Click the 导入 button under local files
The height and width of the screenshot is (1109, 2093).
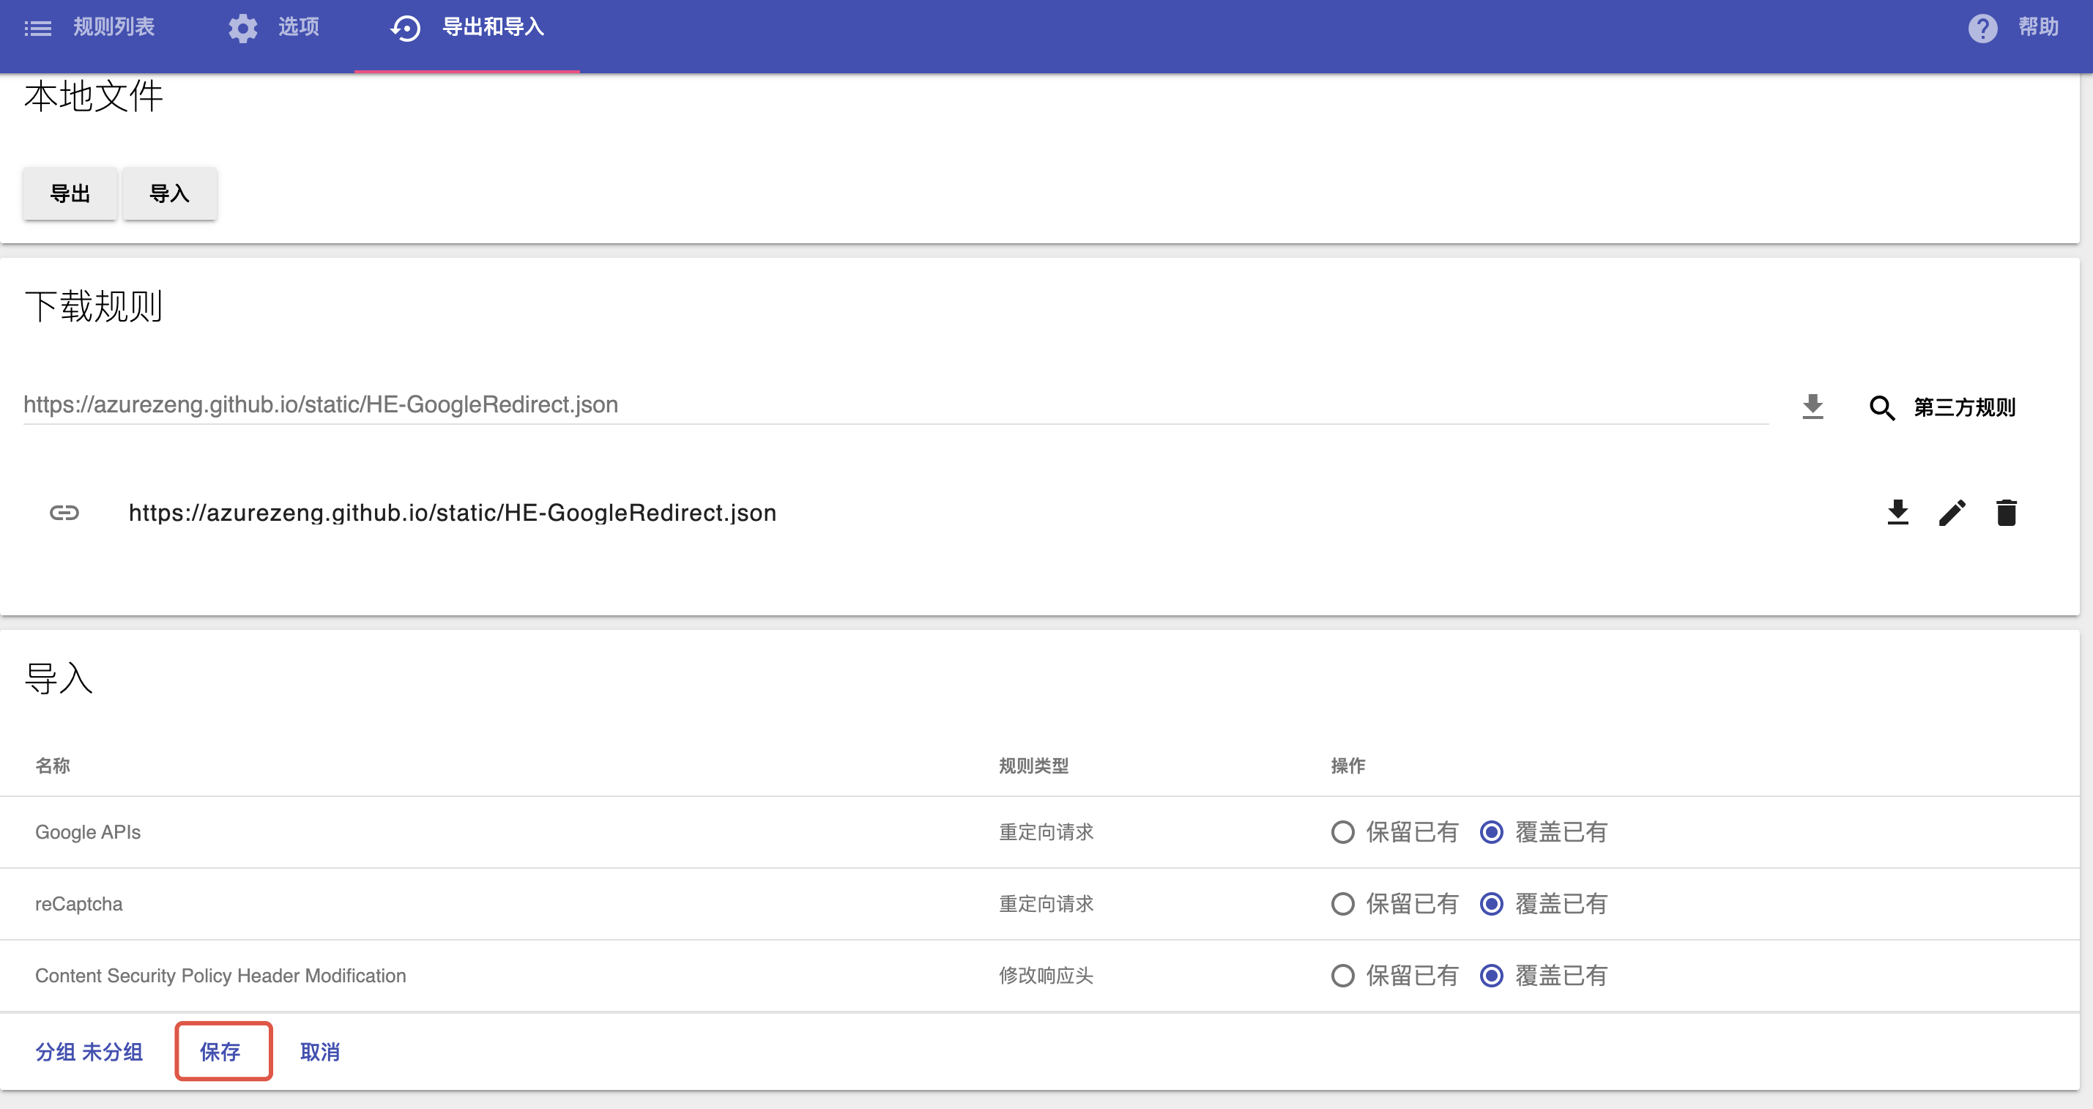click(169, 193)
